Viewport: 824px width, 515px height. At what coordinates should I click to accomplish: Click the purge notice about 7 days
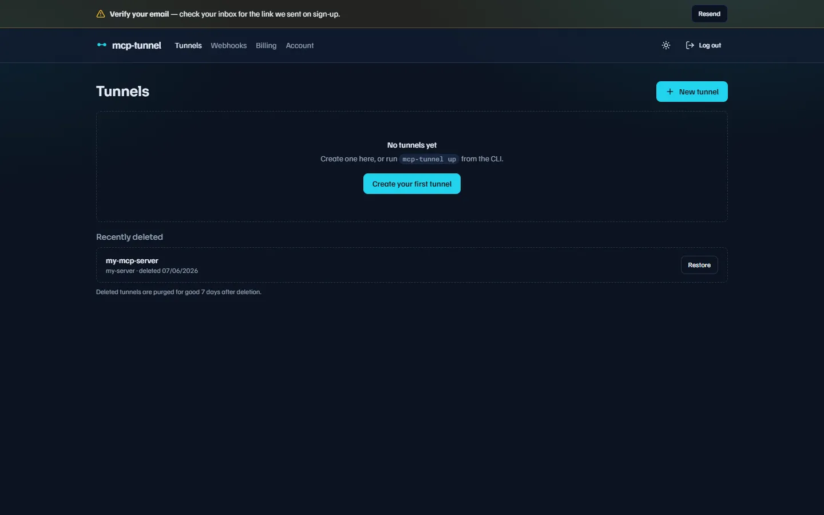click(x=179, y=292)
